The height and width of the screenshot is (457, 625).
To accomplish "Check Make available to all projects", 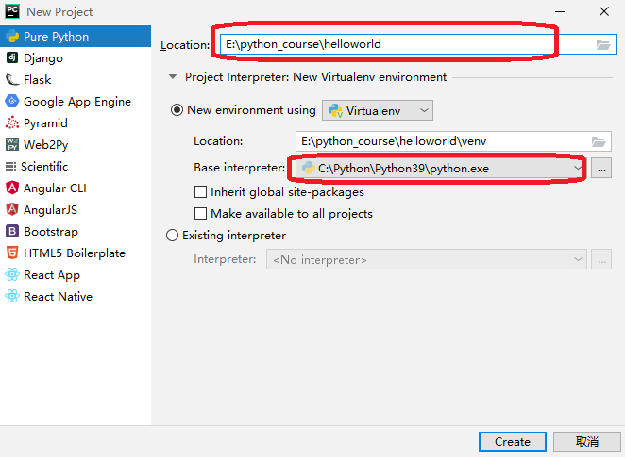I will pyautogui.click(x=200, y=214).
